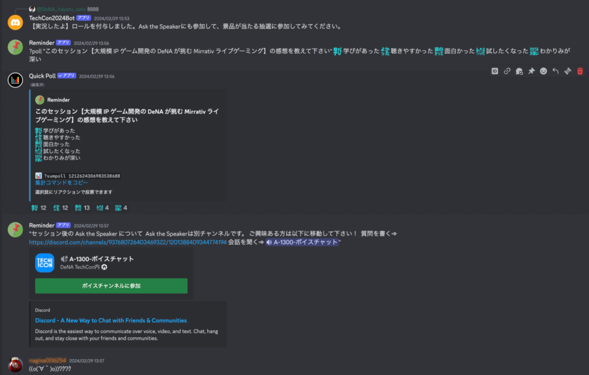589x375 pixels.
Task: Click the A-1300-ボイスチャット title in the invite card
Action: [101, 259]
